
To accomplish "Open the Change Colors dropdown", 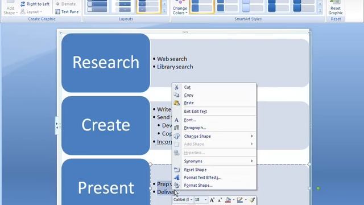I will 180,10.
